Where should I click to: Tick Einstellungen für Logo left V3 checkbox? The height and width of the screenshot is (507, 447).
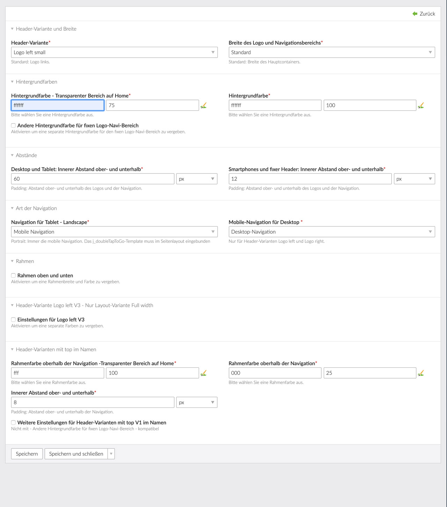13,319
